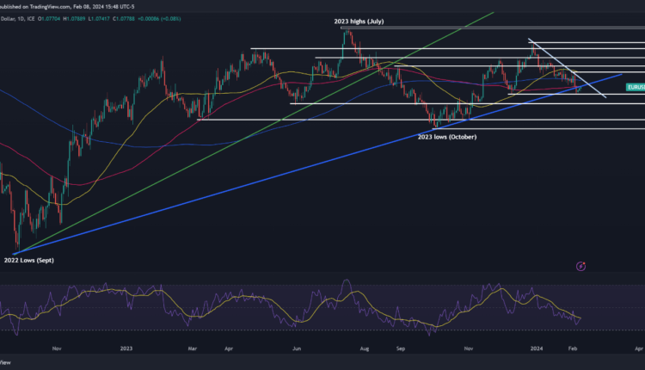Image resolution: width=645 pixels, height=370 pixels.
Task: Click the "2023 lows (October)" annotation
Action: [446, 137]
